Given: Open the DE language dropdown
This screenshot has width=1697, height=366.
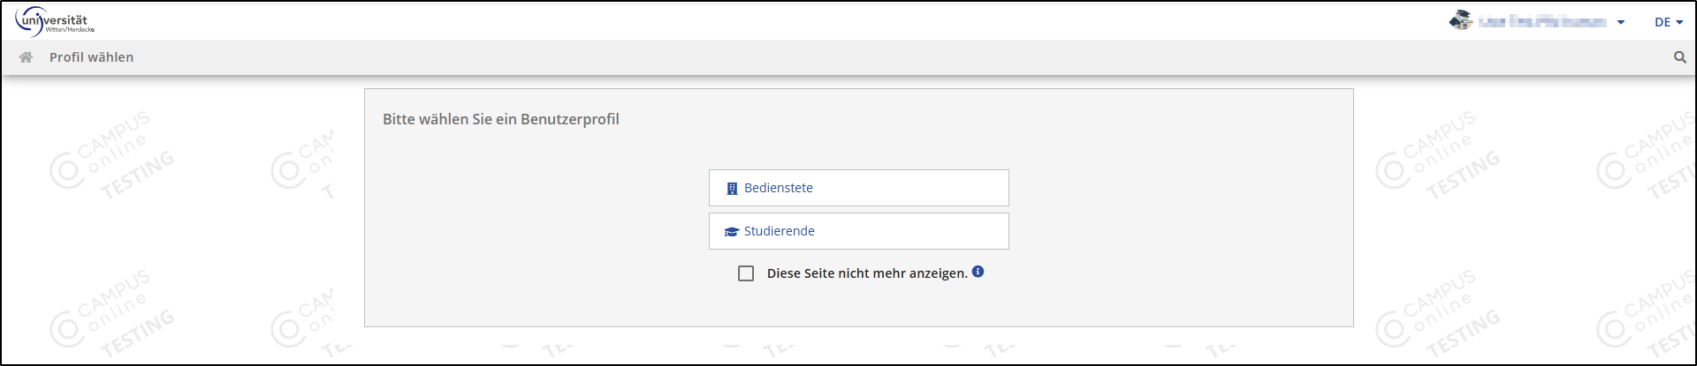Looking at the screenshot, I should pyautogui.click(x=1663, y=22).
